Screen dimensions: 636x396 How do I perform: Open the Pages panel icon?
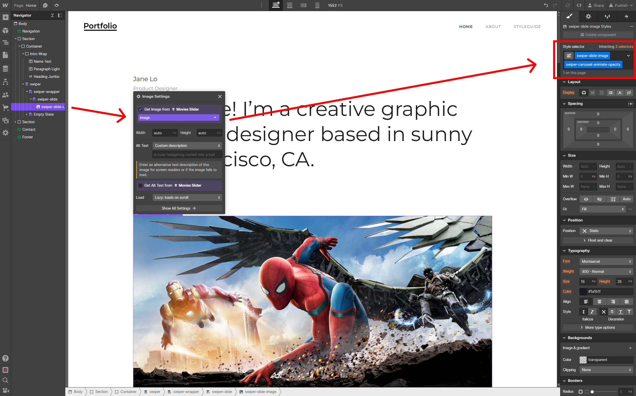[x=5, y=55]
